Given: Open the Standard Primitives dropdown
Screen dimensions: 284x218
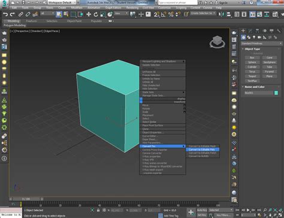Looking at the screenshot, I should click(x=261, y=43).
